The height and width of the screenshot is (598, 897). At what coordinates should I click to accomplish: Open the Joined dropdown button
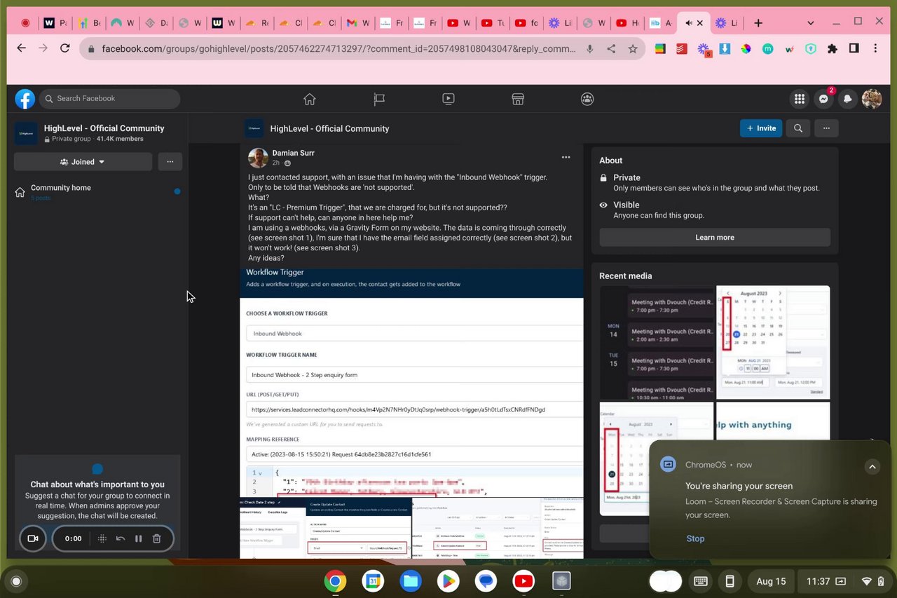click(x=83, y=162)
